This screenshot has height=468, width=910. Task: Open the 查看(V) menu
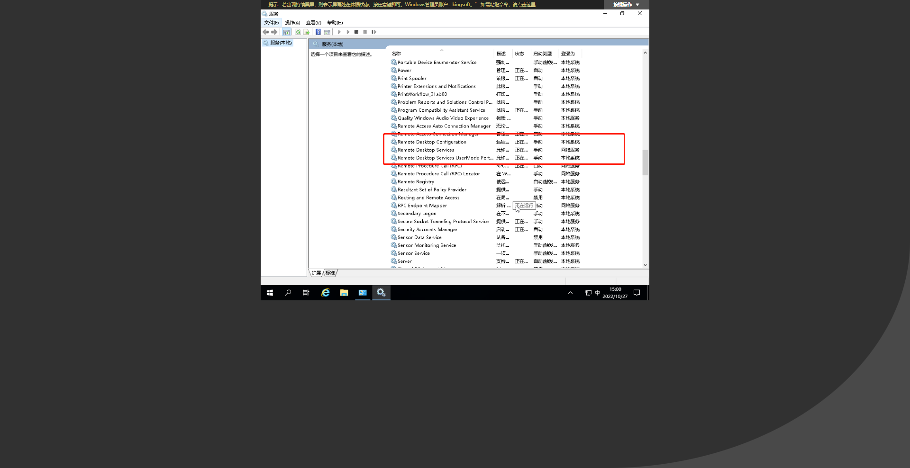(x=313, y=23)
